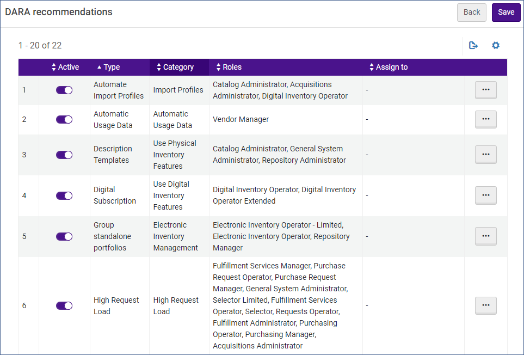Click the Back button

pos(472,13)
